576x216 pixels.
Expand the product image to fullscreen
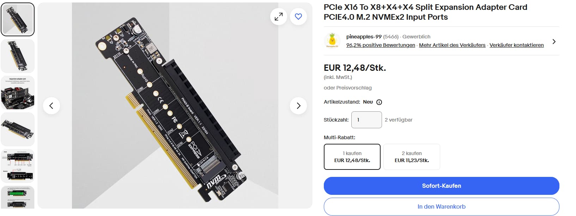(279, 17)
